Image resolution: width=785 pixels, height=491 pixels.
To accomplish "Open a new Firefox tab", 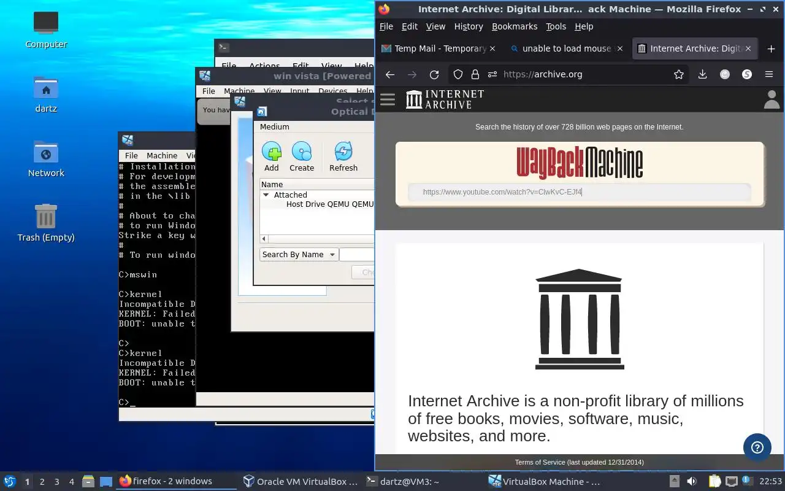I will (x=771, y=48).
